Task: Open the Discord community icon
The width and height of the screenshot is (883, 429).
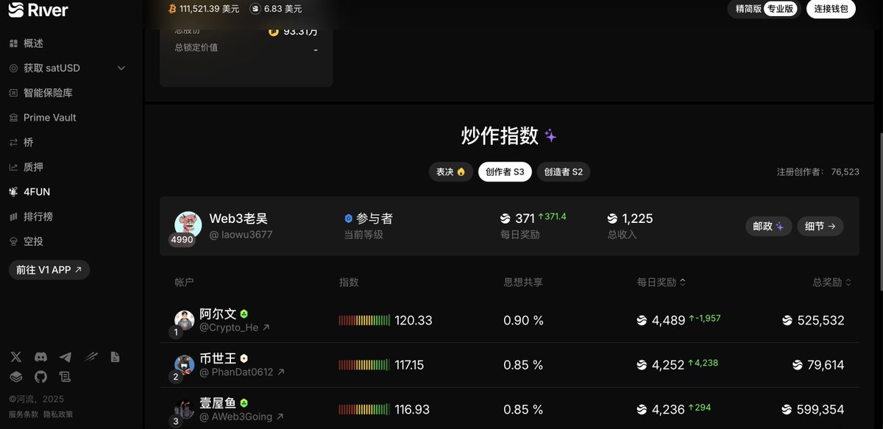Action: point(40,357)
